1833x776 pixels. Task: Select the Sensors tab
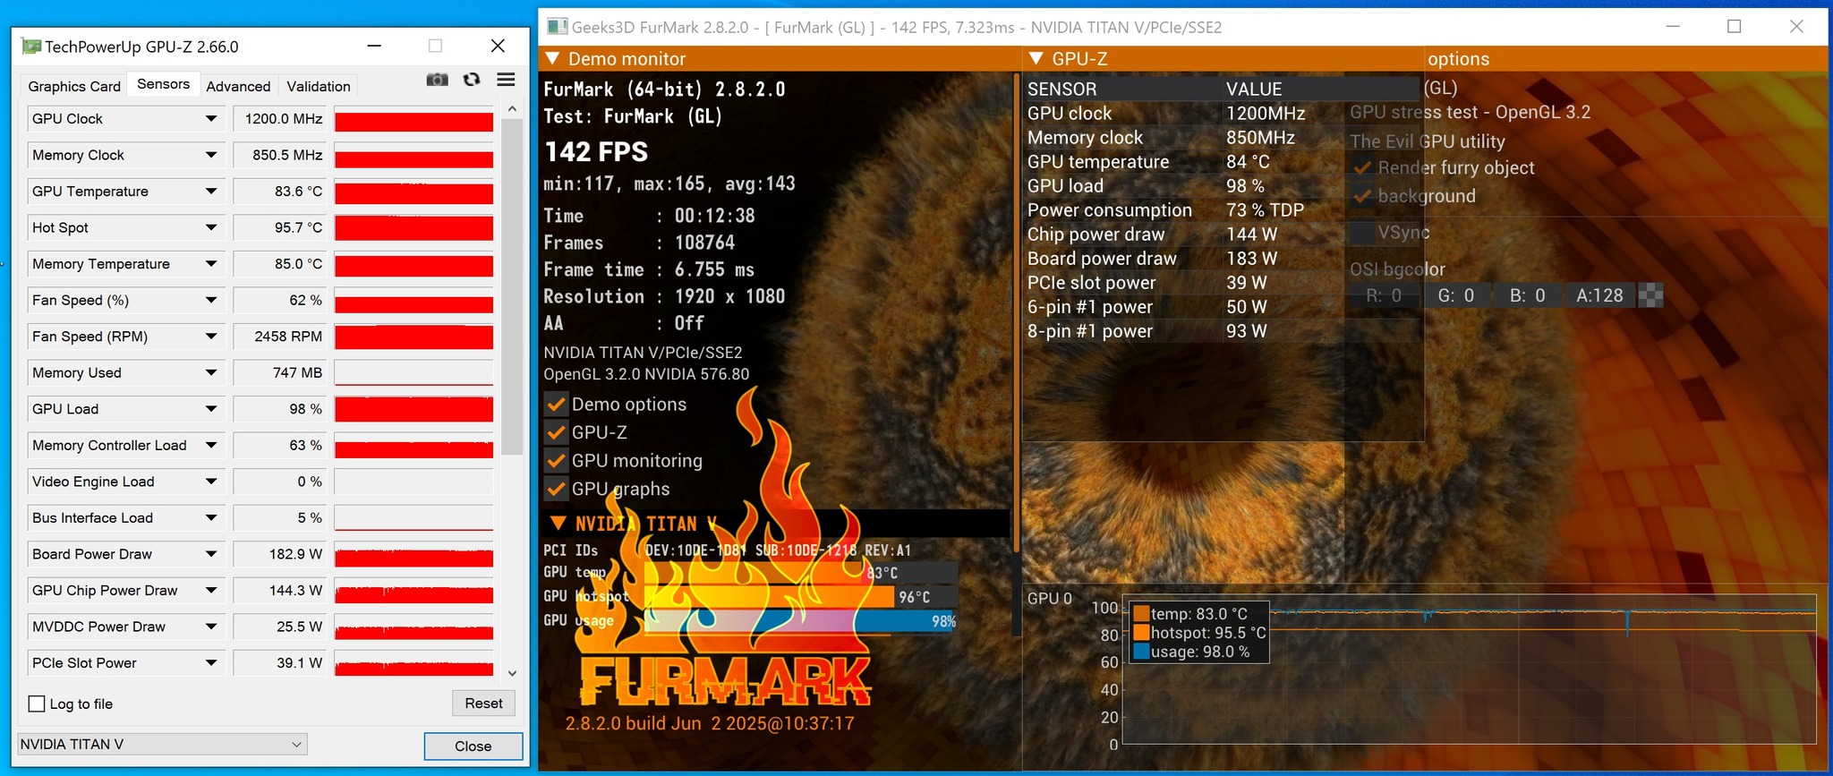click(x=163, y=84)
